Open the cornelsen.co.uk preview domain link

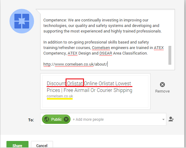click(60, 96)
